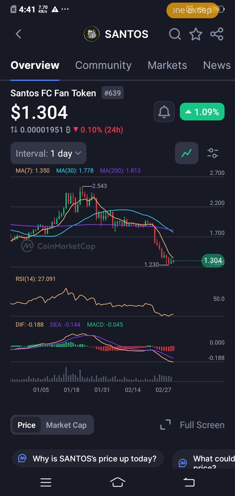Ask Why is SANTOS's price up today?
This screenshot has width=235, height=496.
[88, 459]
